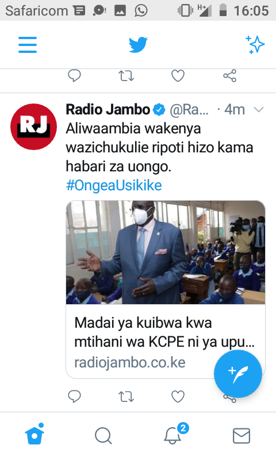Open the #OngeaUsikike hashtag
276x460 pixels.
(114, 185)
